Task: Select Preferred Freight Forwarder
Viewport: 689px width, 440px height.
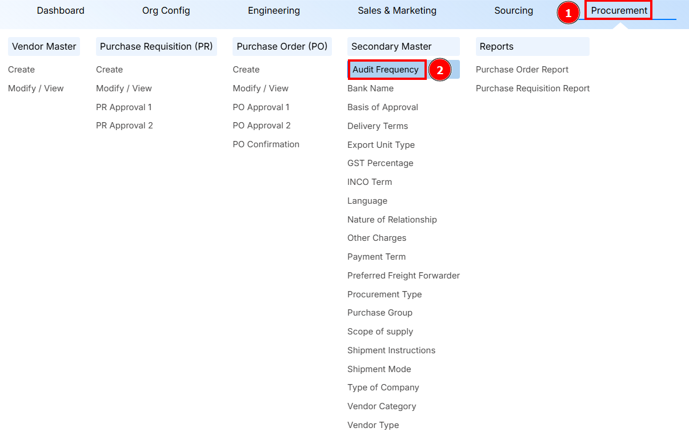Action: pyautogui.click(x=403, y=275)
